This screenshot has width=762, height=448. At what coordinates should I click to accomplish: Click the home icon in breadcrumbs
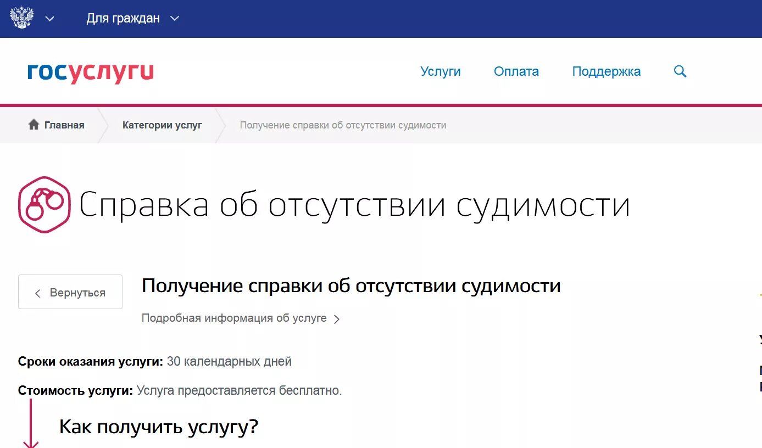[34, 125]
